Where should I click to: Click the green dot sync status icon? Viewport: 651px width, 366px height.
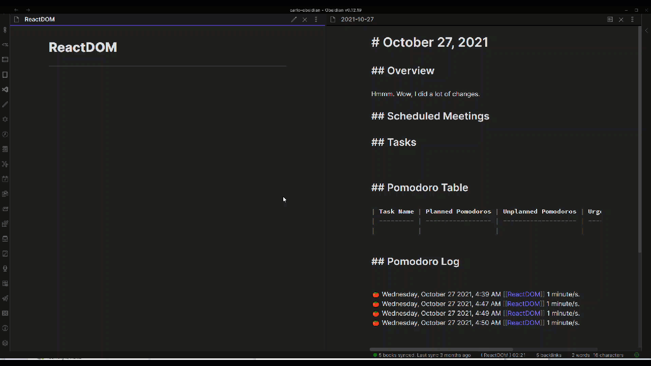click(x=375, y=355)
